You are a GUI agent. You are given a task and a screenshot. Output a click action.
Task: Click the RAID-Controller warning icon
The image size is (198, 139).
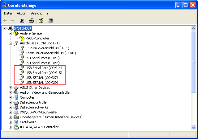point(22,38)
